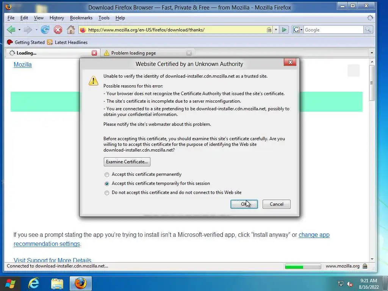Click the activity throbber icon at top right
Viewport: 388px width, 291px height.
tap(370, 18)
